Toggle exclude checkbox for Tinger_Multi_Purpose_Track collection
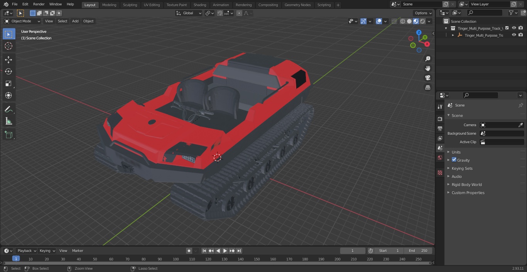The width and height of the screenshot is (527, 272). coord(507,28)
